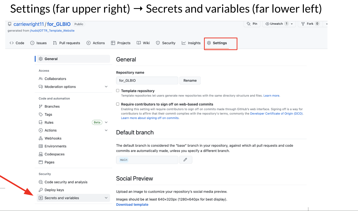The image size is (358, 211).
Task: Expand the Rules Beta chevron
Action: tap(106, 122)
